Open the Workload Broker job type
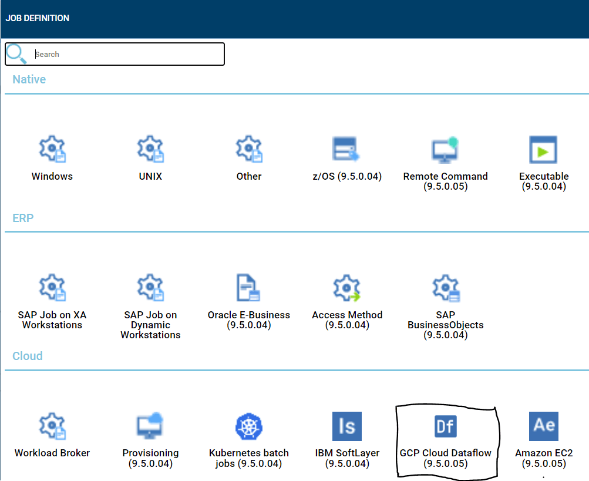 (x=52, y=426)
